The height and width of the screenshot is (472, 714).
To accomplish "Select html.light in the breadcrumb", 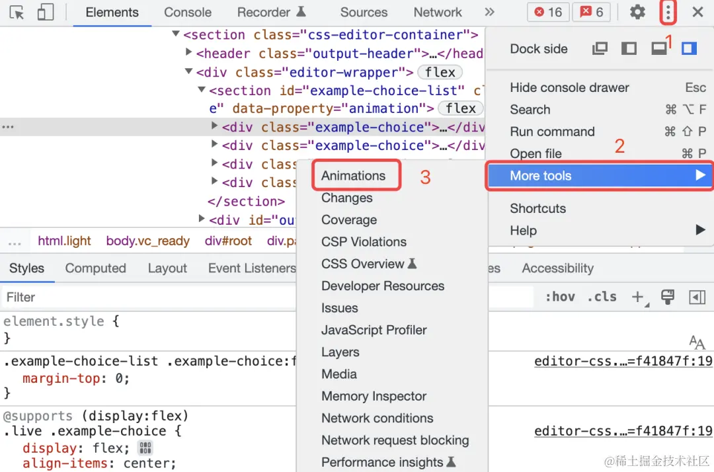I will click(x=64, y=241).
